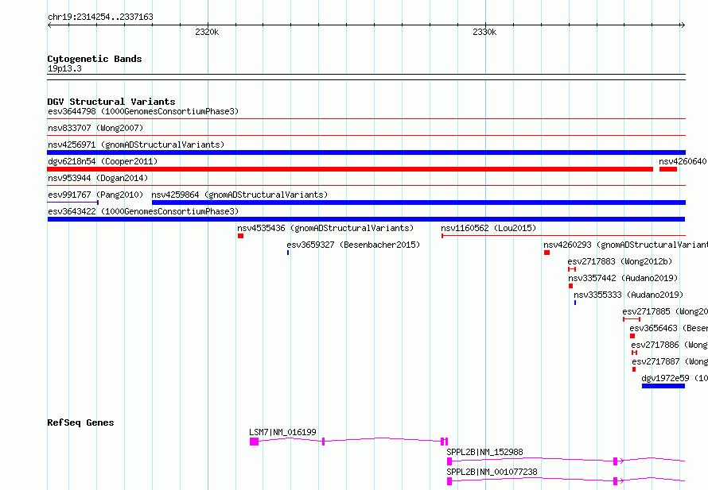
Task: Click the DGV Structural Variants track title
Action: click(x=111, y=102)
